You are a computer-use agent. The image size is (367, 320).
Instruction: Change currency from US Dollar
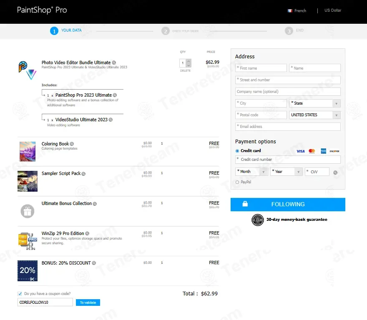[333, 10]
